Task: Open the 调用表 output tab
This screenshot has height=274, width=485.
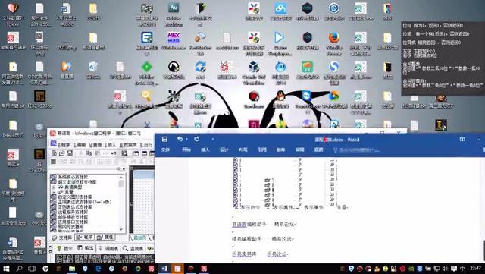Action: [x=108, y=249]
